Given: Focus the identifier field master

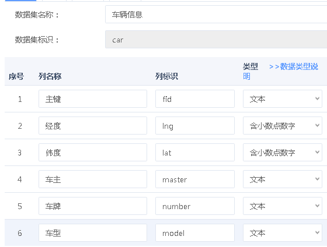Looking at the screenshot, I should [195, 179].
